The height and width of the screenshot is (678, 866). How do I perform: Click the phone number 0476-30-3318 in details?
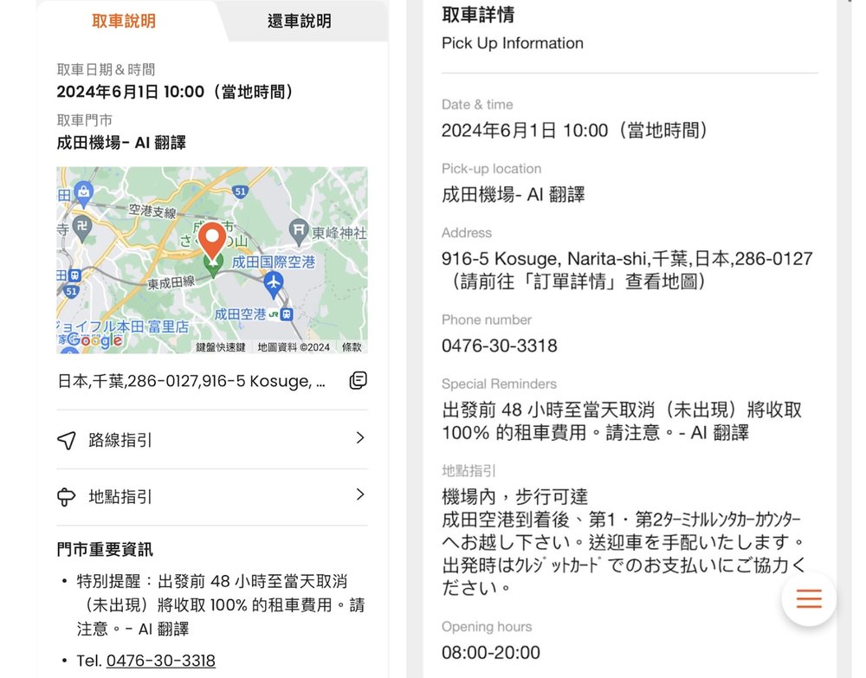[499, 345]
